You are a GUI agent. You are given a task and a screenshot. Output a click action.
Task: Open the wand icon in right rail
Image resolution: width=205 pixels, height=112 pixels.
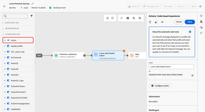[x=201, y=33]
